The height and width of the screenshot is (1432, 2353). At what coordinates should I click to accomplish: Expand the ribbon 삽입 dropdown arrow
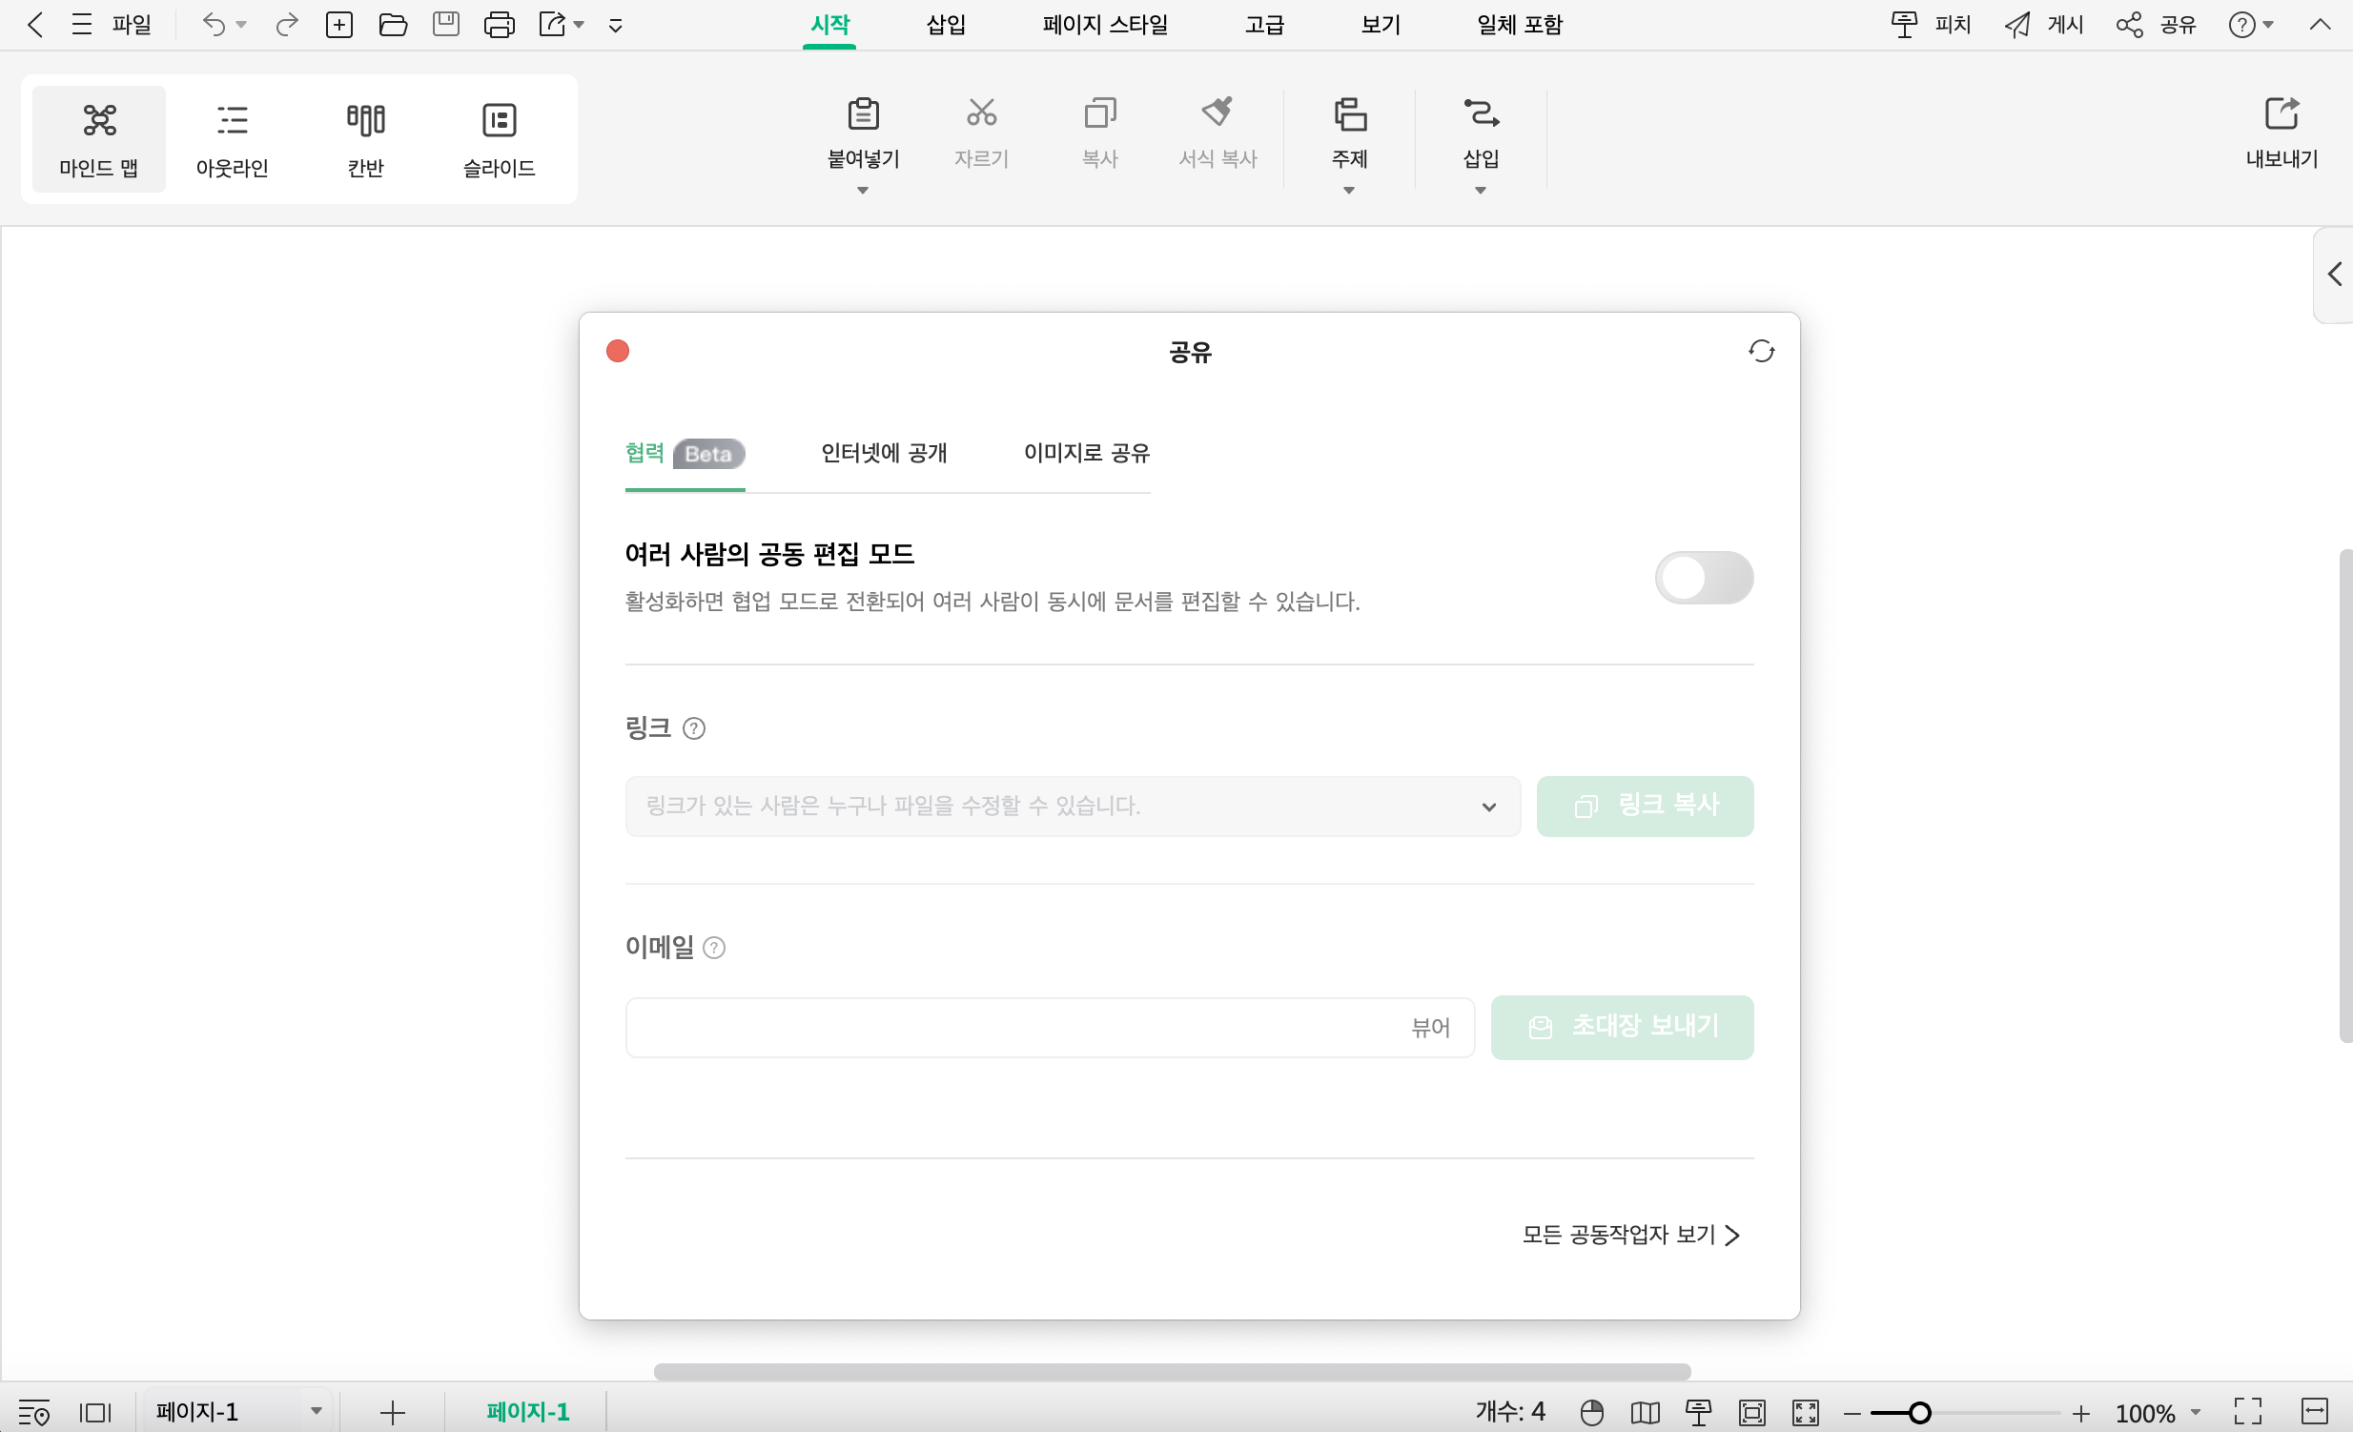(1481, 191)
